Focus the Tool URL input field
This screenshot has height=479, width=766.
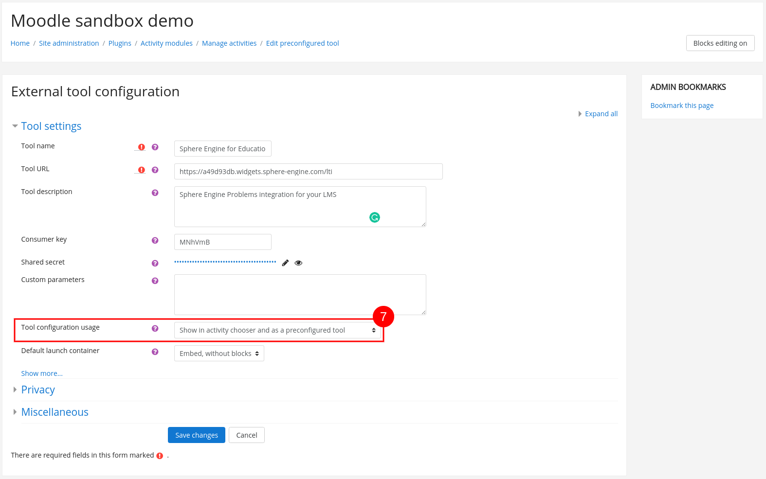[x=309, y=172]
